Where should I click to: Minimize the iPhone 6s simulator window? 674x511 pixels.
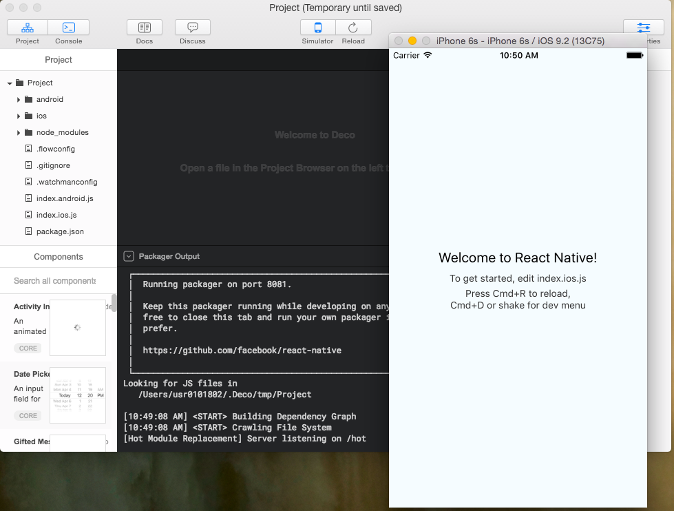[412, 41]
